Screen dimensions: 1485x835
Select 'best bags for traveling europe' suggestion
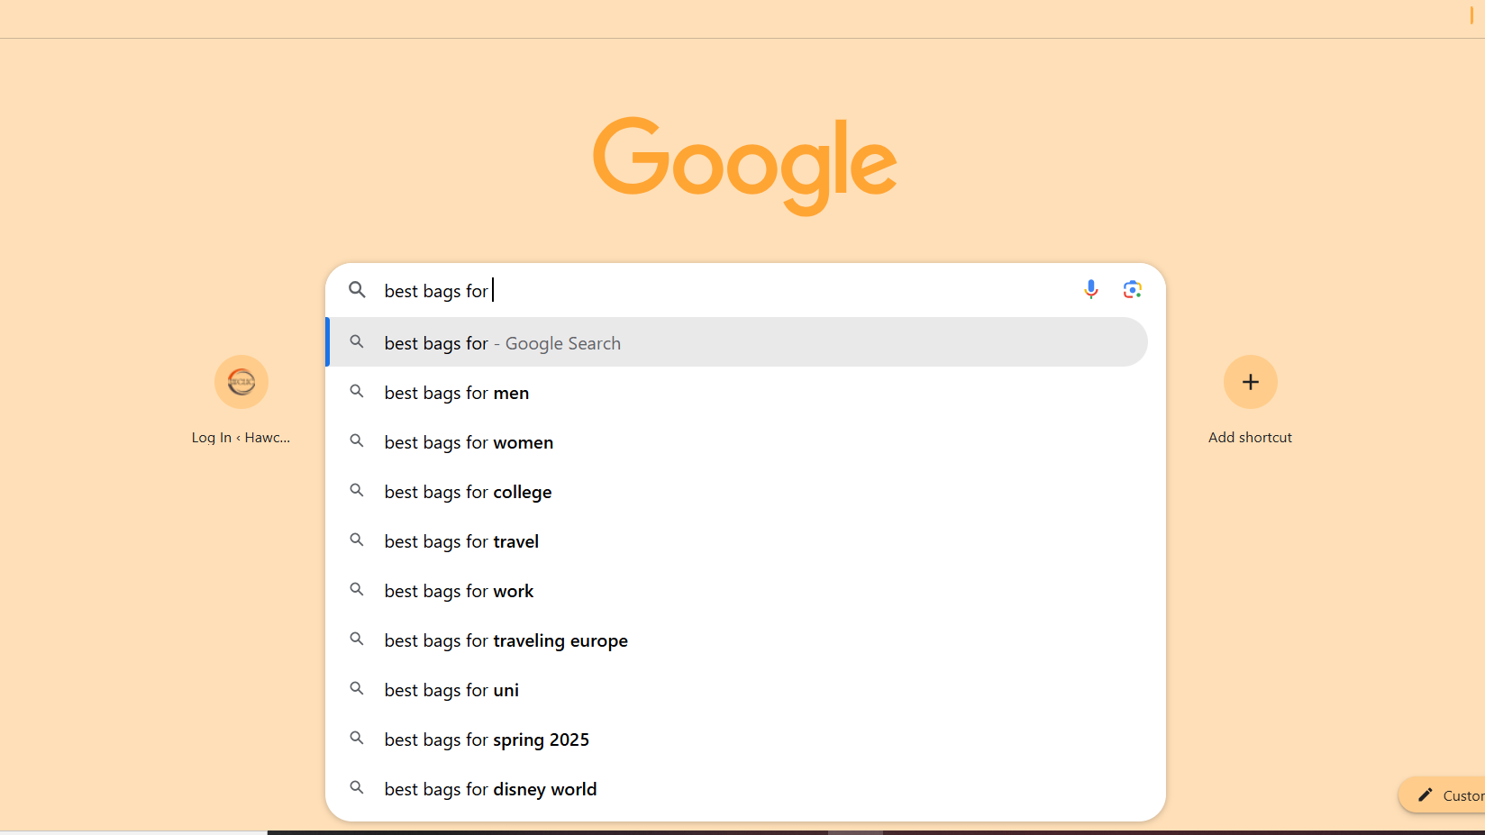[x=737, y=640]
